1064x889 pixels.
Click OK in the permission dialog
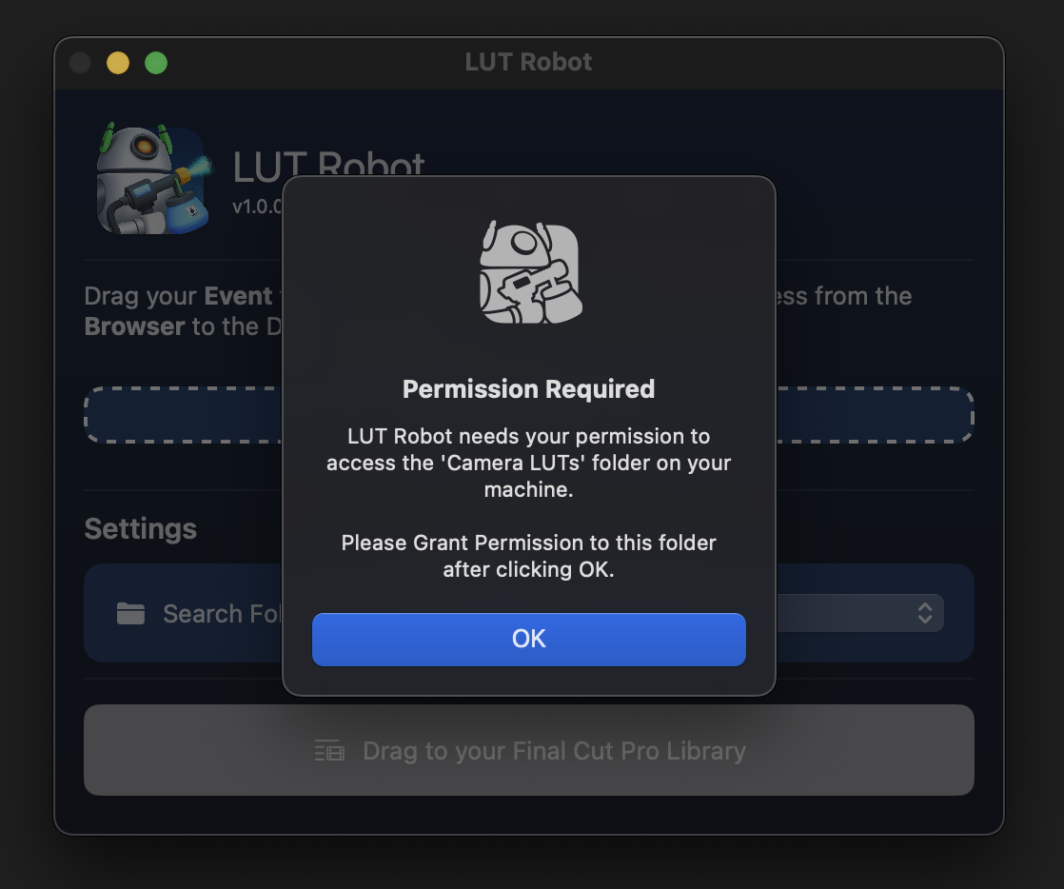528,639
